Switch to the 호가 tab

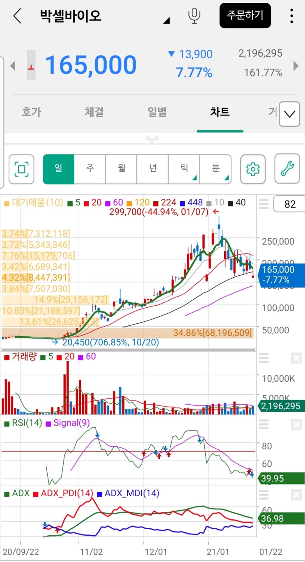[32, 112]
